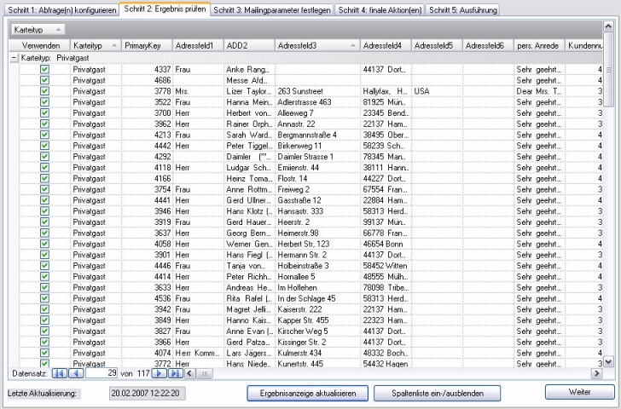
Task: Switch to Schritt 3: Mailingparameter festlegen tab
Action: tap(272, 10)
